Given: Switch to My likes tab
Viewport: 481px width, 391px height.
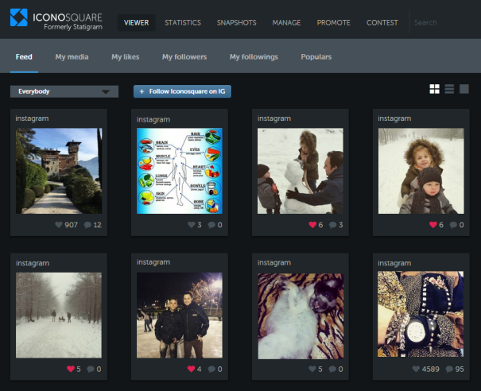Looking at the screenshot, I should [126, 56].
